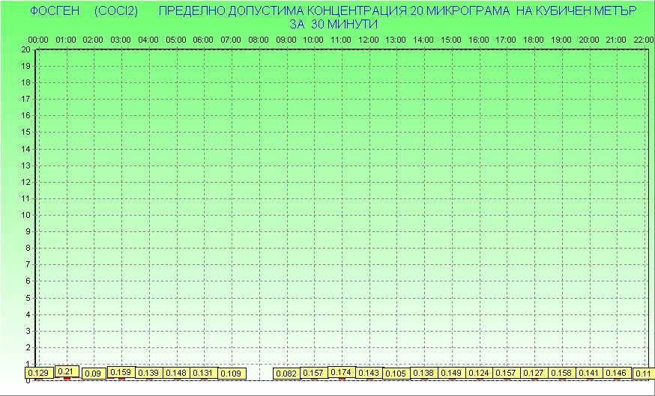Click the 0.09 concentration label
The height and width of the screenshot is (396, 655).
pos(93,374)
